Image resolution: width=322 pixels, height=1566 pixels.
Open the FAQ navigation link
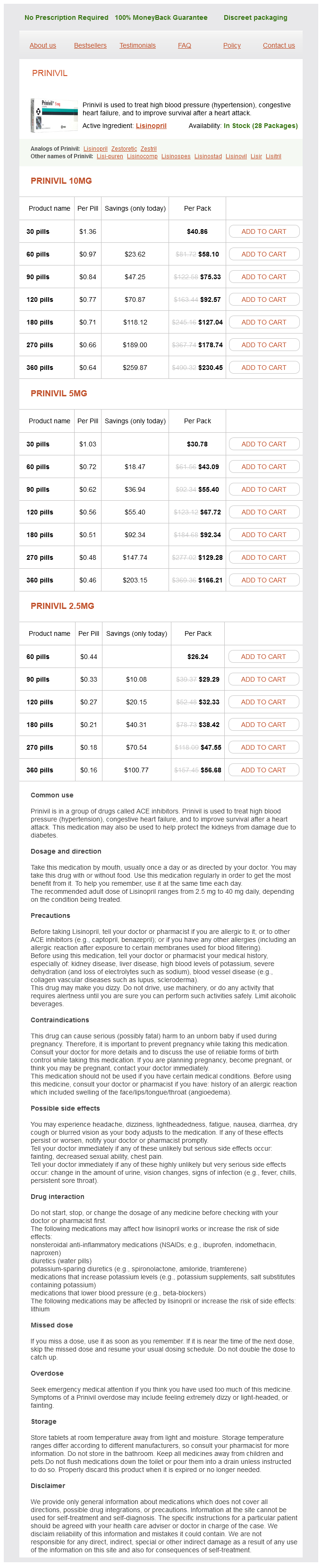click(x=184, y=46)
